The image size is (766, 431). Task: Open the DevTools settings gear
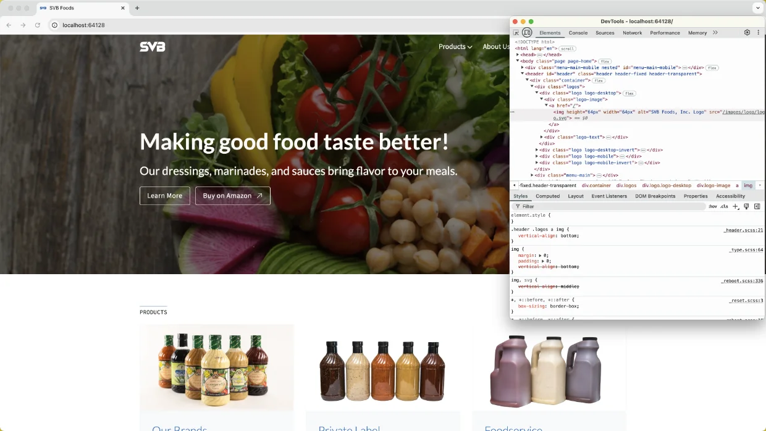[746, 32]
